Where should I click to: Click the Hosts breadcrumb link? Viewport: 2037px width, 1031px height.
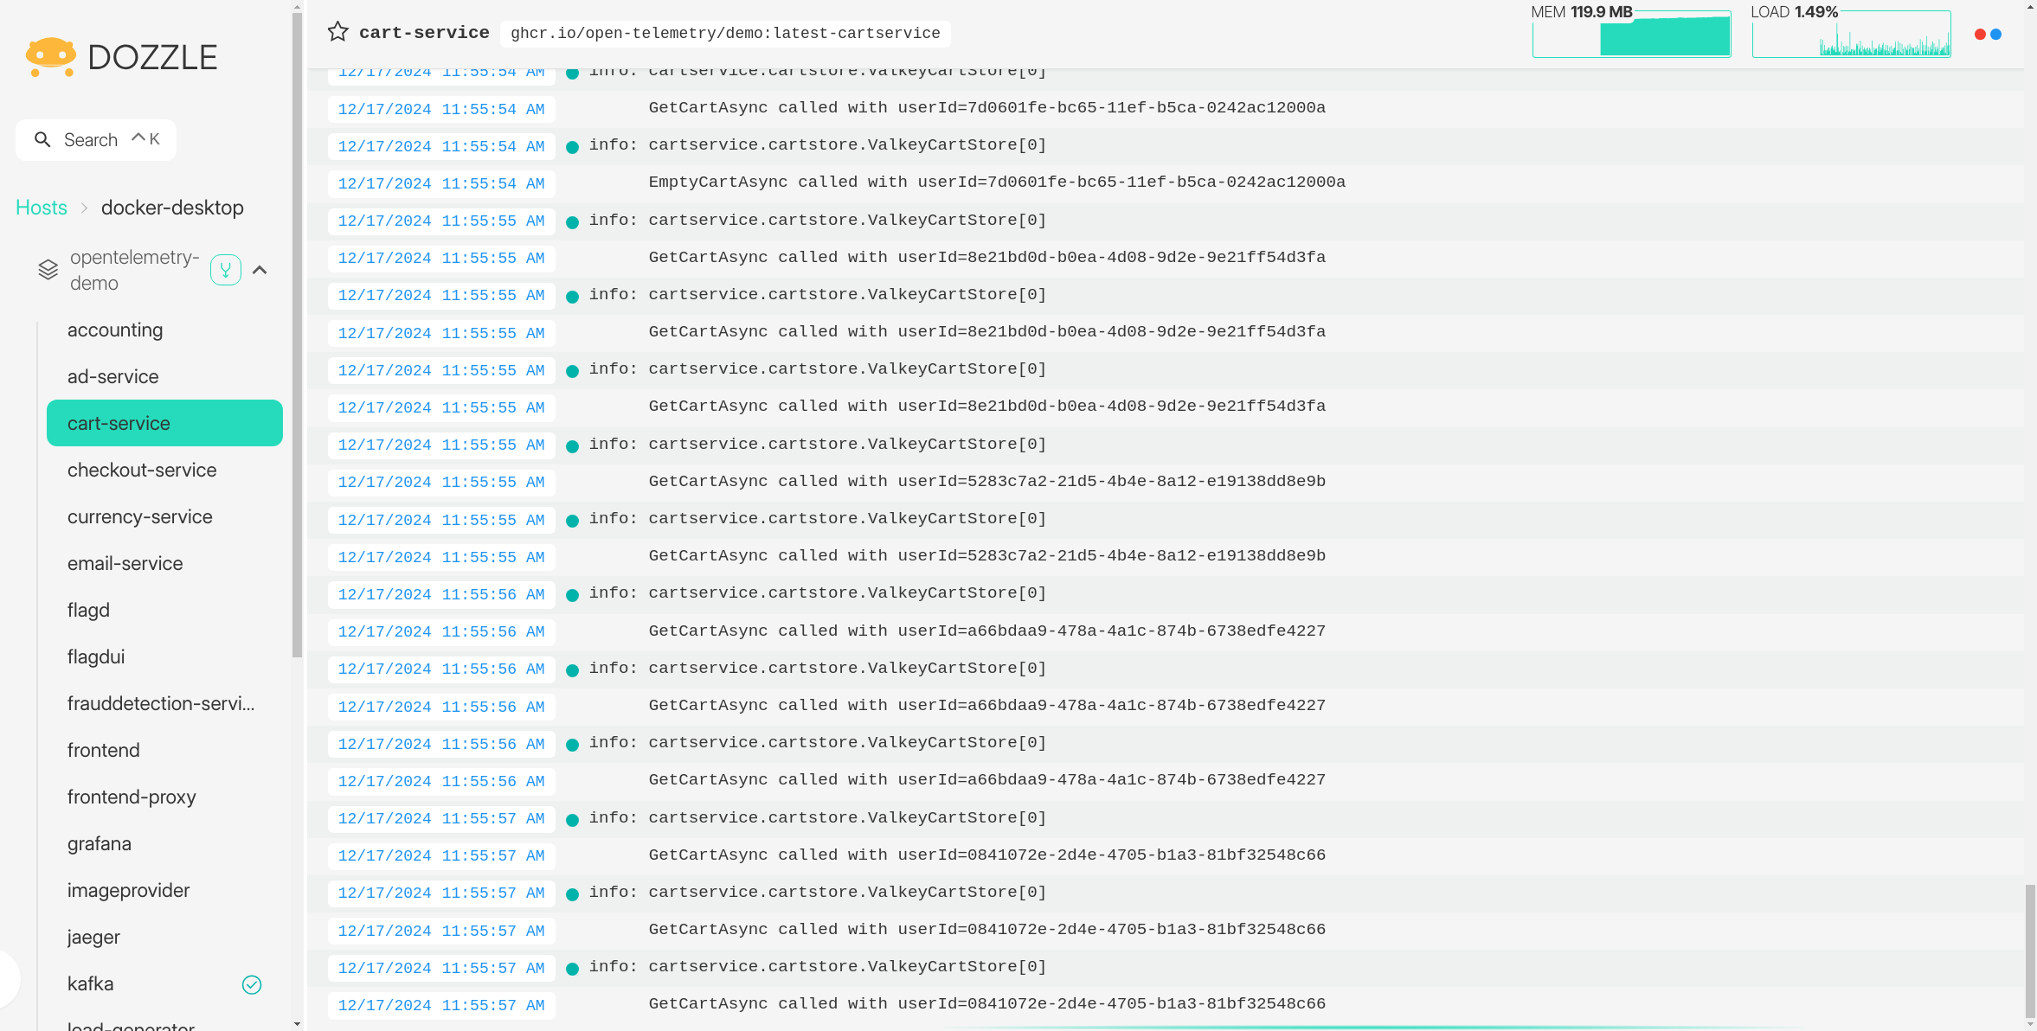(x=42, y=208)
